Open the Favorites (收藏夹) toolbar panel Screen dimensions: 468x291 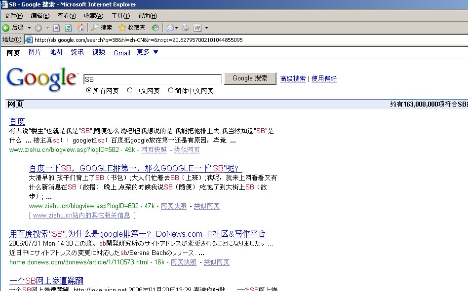[x=131, y=28]
